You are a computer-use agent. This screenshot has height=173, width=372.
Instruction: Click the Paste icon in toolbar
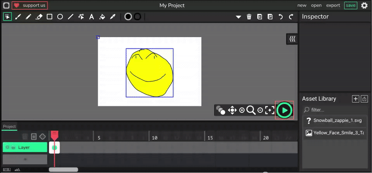pyautogui.click(x=270, y=17)
